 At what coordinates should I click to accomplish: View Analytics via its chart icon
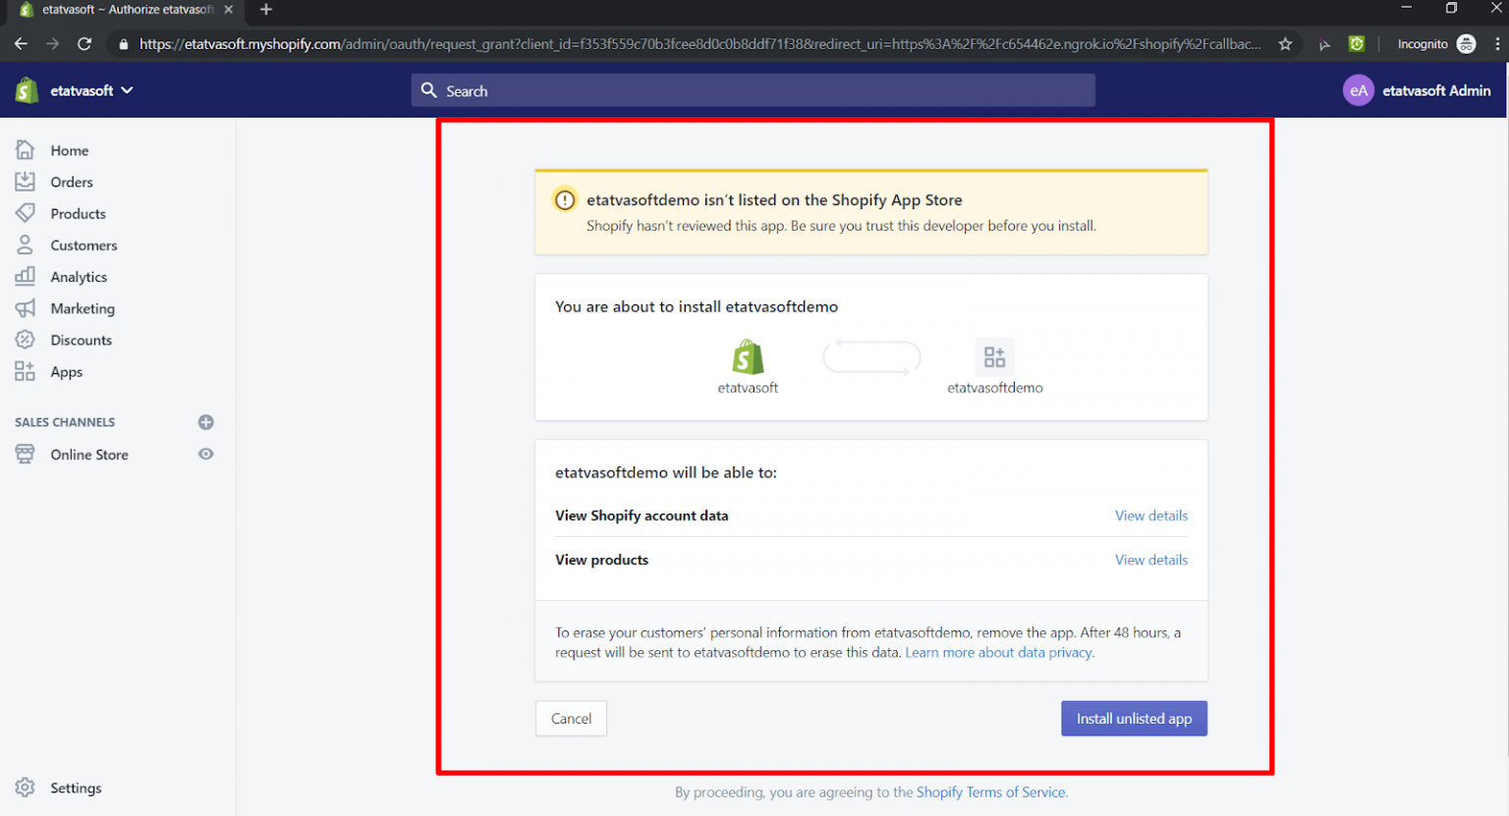27,276
